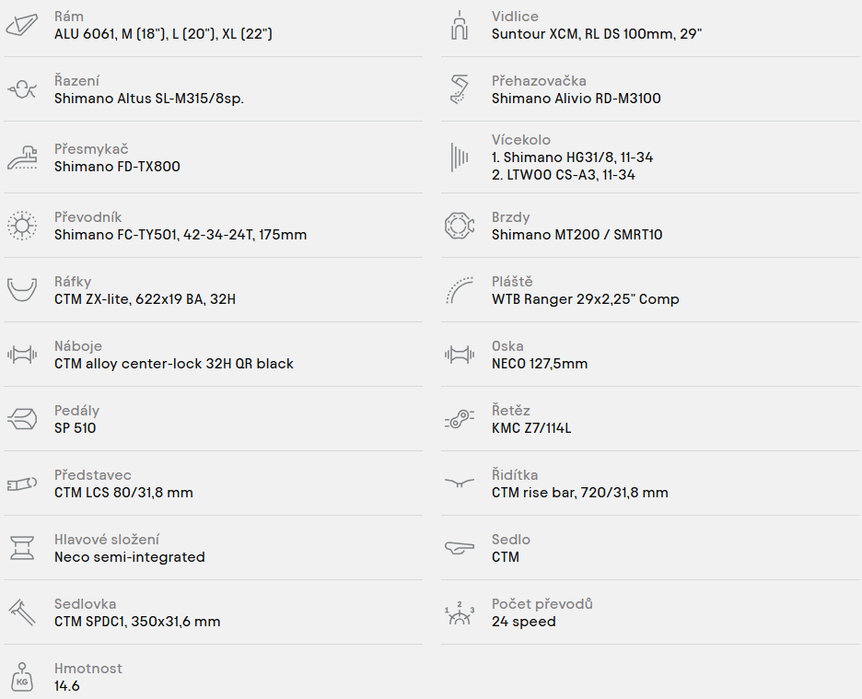Click the handlebar icon next to Řidítka
The width and height of the screenshot is (862, 699).
459,483
